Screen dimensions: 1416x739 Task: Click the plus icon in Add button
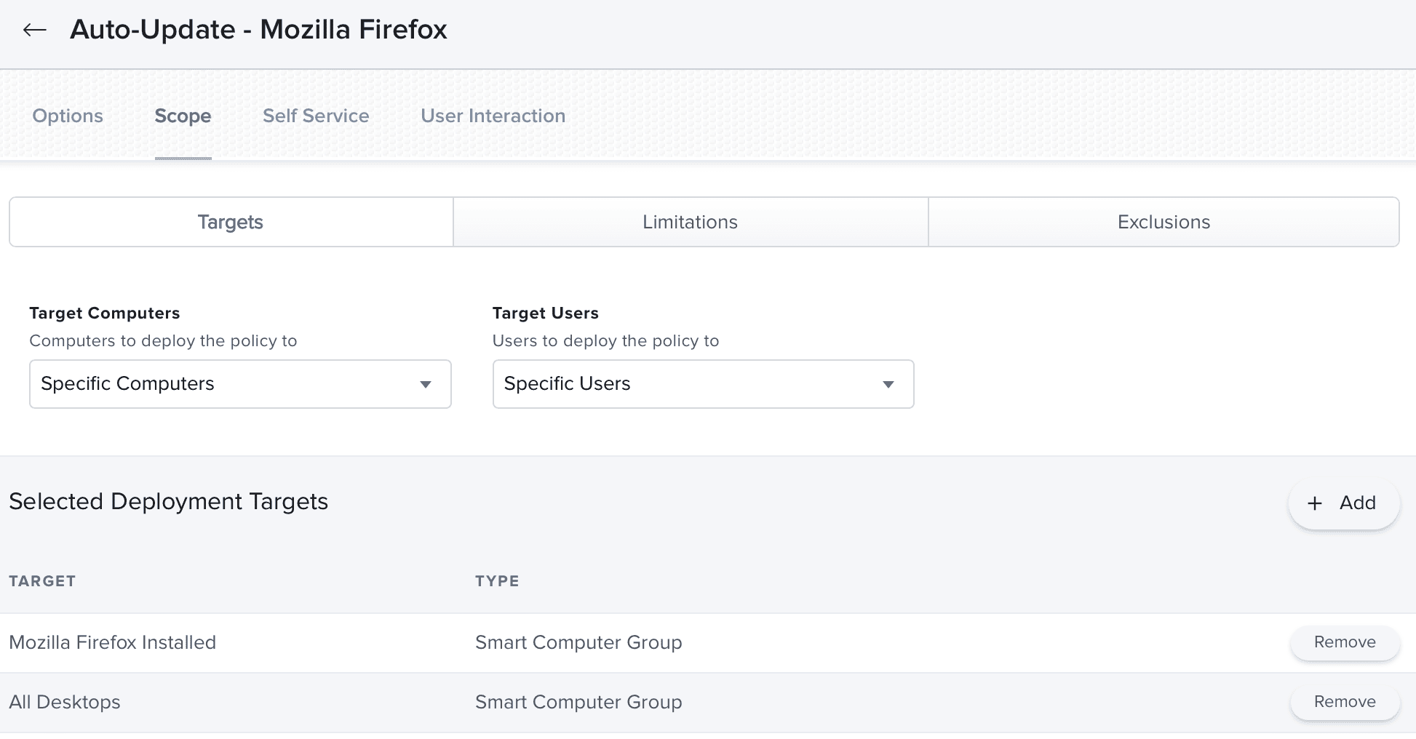1314,503
